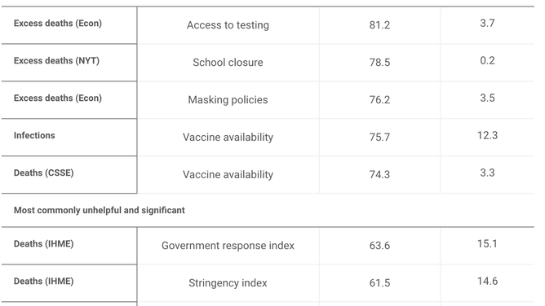Click the 75.7 value cell

tap(379, 138)
